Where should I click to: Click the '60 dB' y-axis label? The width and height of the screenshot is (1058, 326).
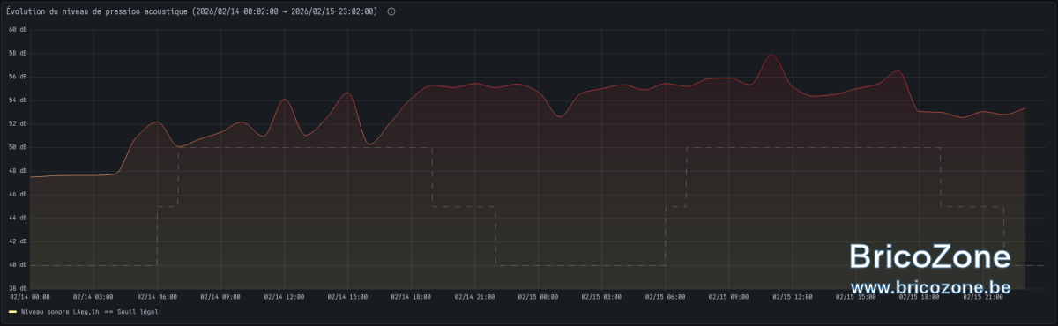[18, 29]
